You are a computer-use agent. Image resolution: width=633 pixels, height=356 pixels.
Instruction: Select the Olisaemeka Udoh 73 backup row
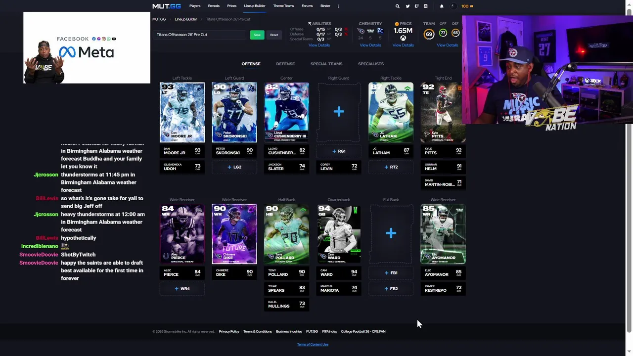pyautogui.click(x=182, y=167)
